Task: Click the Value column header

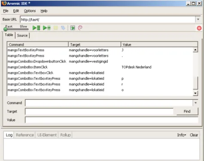Action: (x=159, y=44)
